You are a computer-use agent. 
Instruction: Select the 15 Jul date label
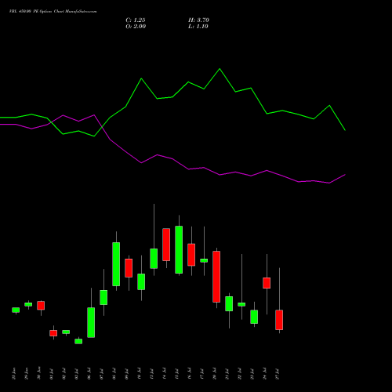[177, 374]
